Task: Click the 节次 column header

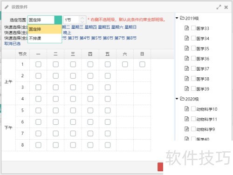Action: (x=22, y=54)
